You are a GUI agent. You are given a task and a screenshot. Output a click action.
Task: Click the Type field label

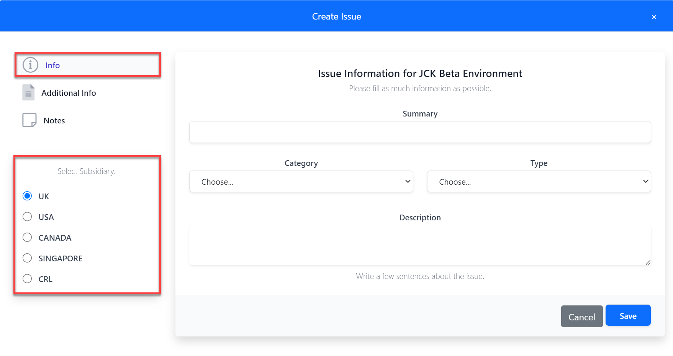pos(539,163)
